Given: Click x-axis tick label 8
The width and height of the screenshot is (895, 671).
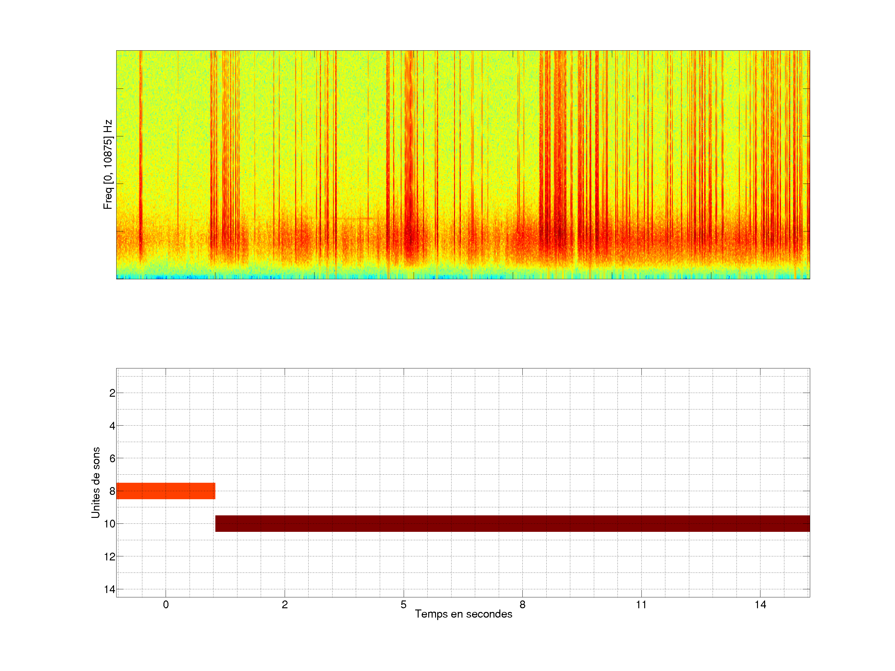Looking at the screenshot, I should 522,605.
